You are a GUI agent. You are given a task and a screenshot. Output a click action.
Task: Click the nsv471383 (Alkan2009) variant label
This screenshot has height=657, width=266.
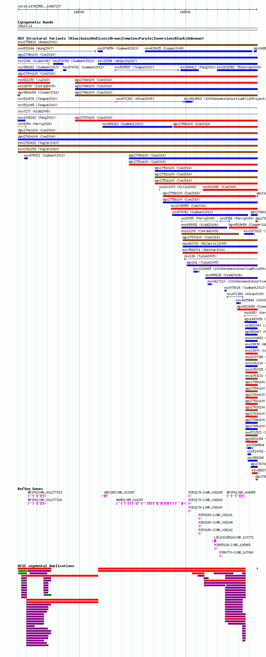[x=135, y=99]
